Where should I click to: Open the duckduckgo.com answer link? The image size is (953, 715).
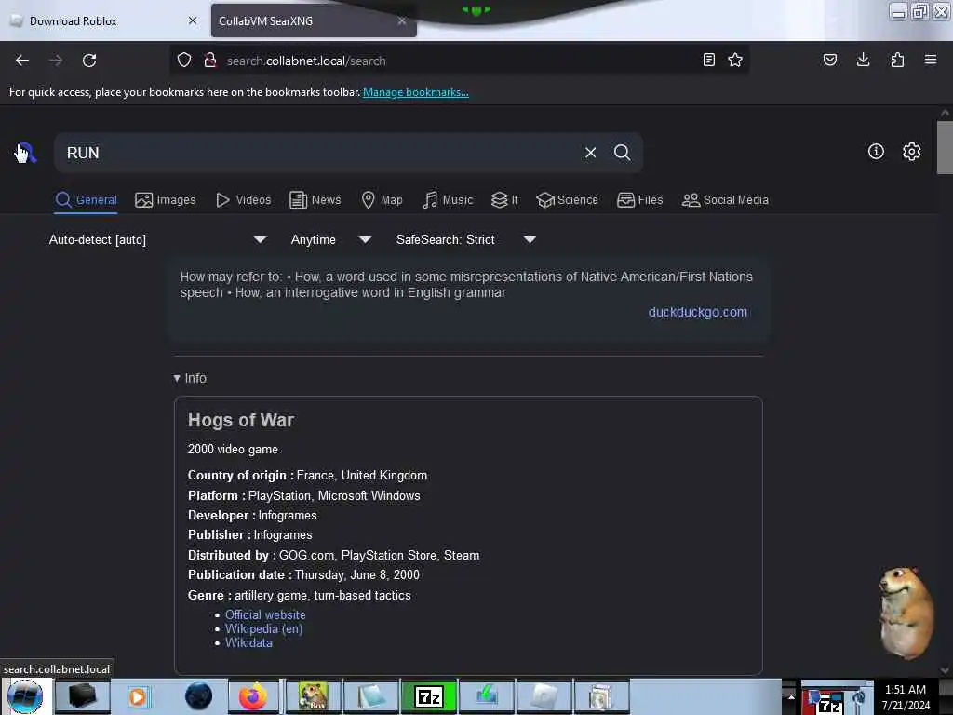pyautogui.click(x=698, y=312)
